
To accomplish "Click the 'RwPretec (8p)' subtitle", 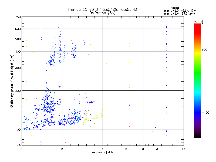I will tap(102, 13).
